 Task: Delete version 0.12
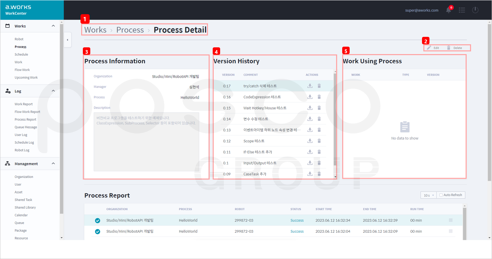pos(319,141)
